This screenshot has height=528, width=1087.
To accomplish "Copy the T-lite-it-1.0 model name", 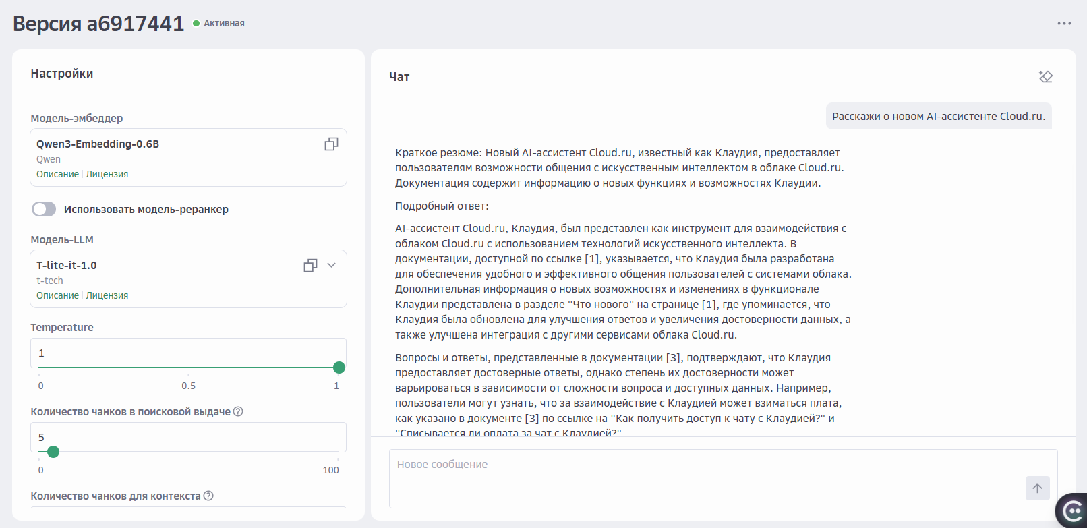I will click(x=310, y=266).
